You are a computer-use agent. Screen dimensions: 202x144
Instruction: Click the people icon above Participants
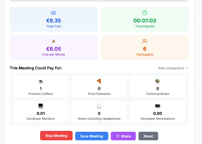tap(145, 41)
